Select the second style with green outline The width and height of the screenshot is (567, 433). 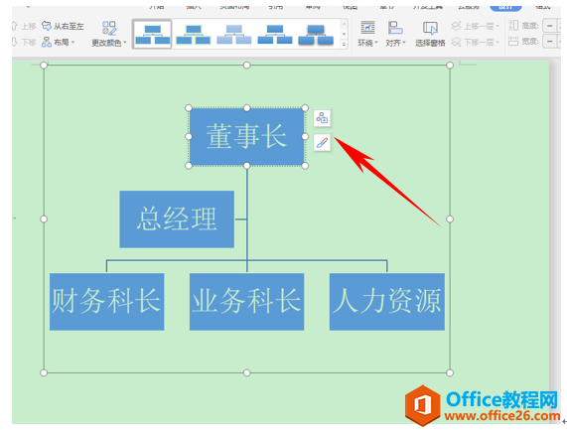coord(193,34)
